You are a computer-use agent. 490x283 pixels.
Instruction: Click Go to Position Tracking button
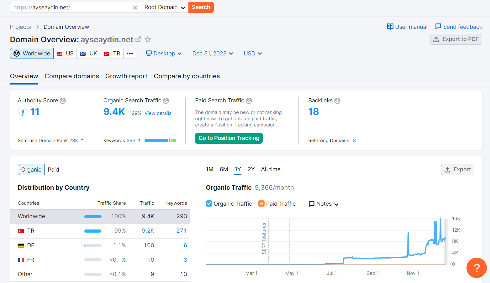(229, 138)
